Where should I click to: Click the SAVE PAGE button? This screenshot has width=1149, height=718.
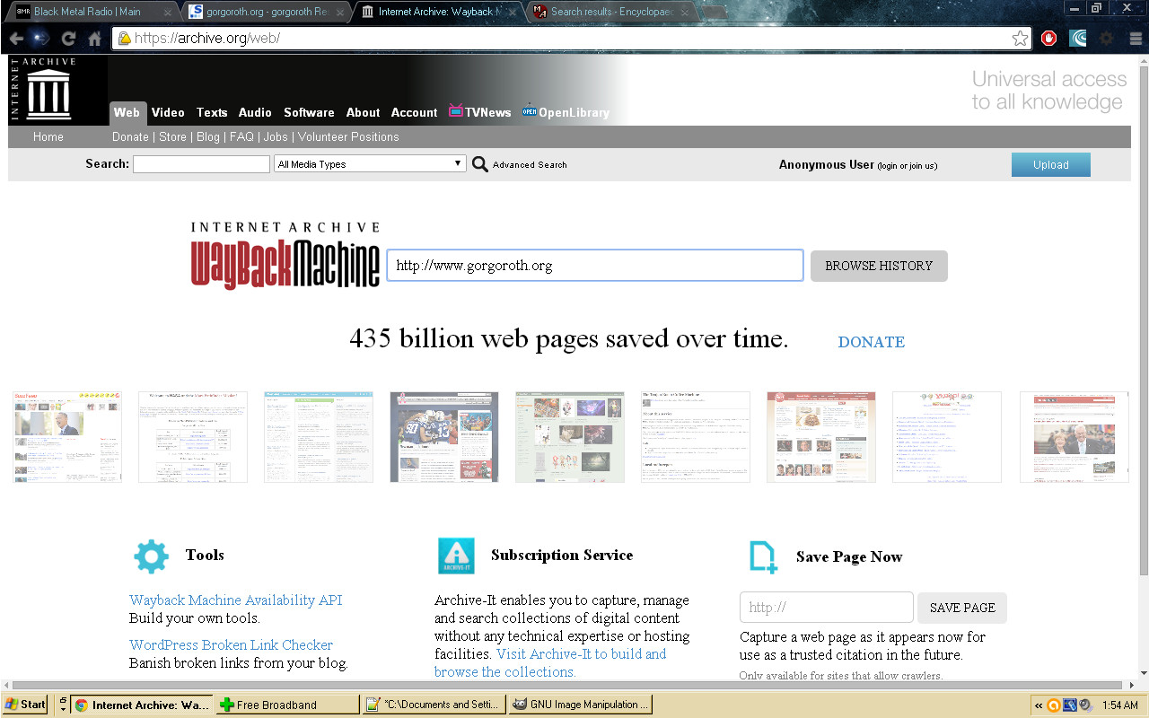pyautogui.click(x=962, y=608)
